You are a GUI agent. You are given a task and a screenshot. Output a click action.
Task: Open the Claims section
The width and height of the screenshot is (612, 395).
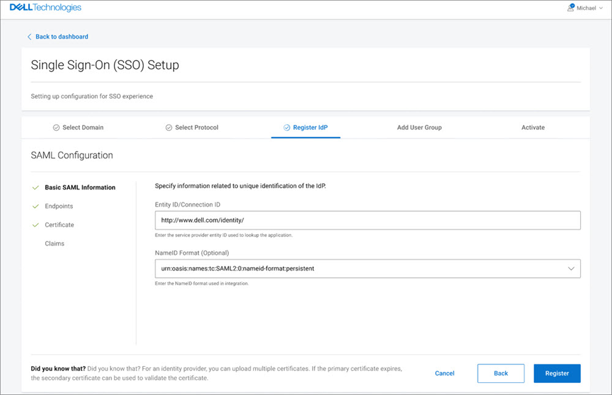click(x=54, y=244)
